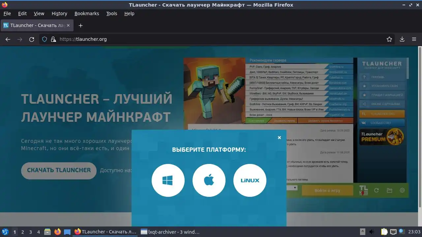Open removable media eject tray icon
The image size is (422, 237).
[x=362, y=232]
